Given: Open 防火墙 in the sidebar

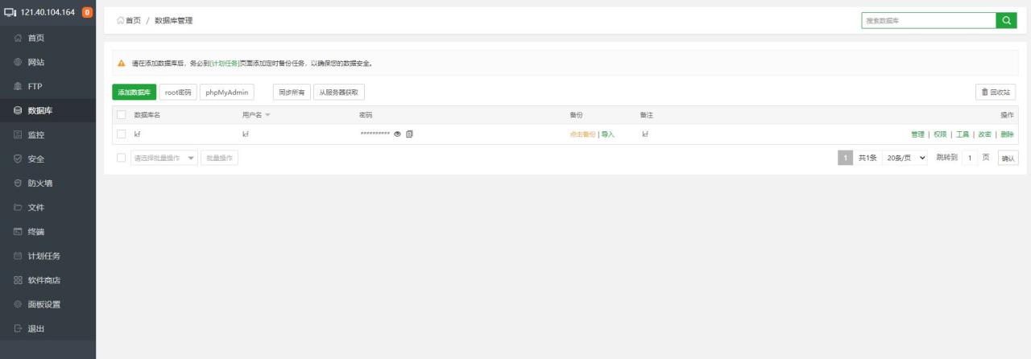Looking at the screenshot, I should (48, 183).
